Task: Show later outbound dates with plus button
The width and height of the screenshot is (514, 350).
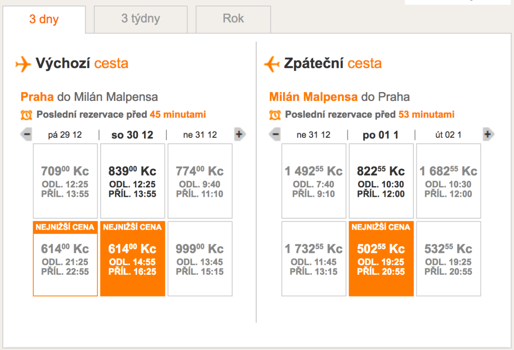Action: (x=239, y=135)
